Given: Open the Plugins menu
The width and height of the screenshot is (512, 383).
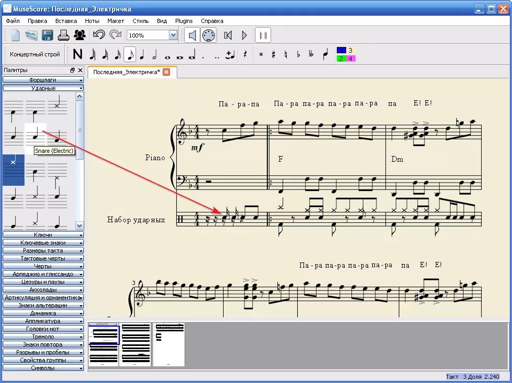Looking at the screenshot, I should (x=184, y=21).
